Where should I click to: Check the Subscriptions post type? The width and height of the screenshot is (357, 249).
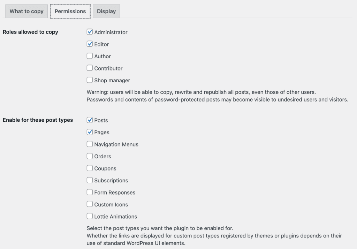(90, 180)
